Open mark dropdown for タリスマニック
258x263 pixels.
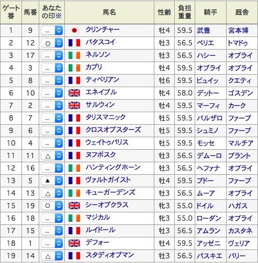pos(52,118)
